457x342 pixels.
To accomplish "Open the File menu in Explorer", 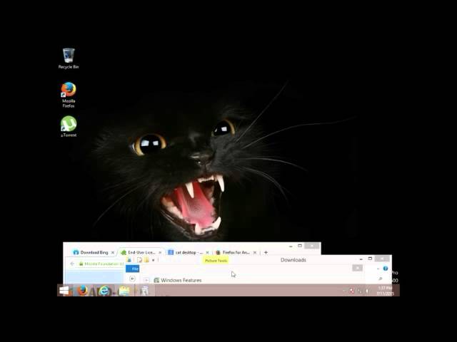I will click(x=134, y=269).
